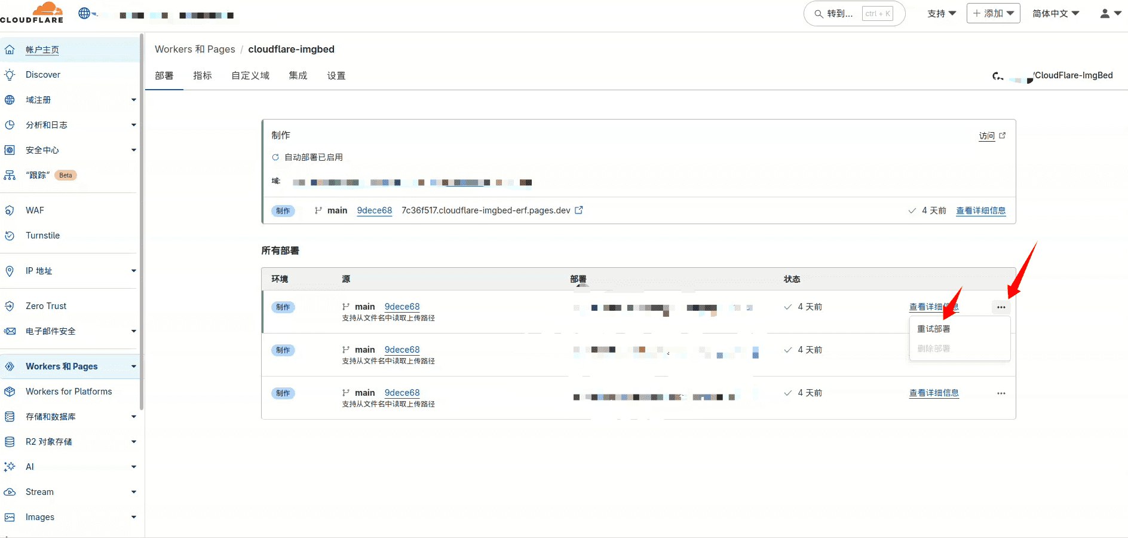
Task: Expand 分析和日志 sidebar section
Action: tap(134, 125)
